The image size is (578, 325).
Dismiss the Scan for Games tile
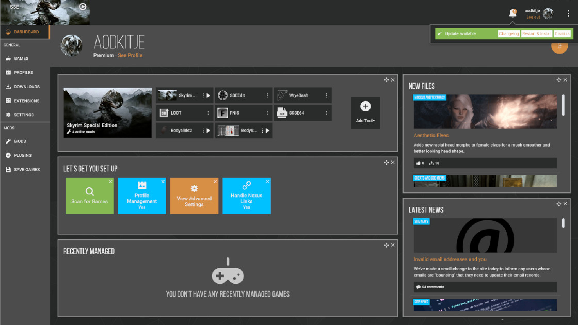(110, 181)
